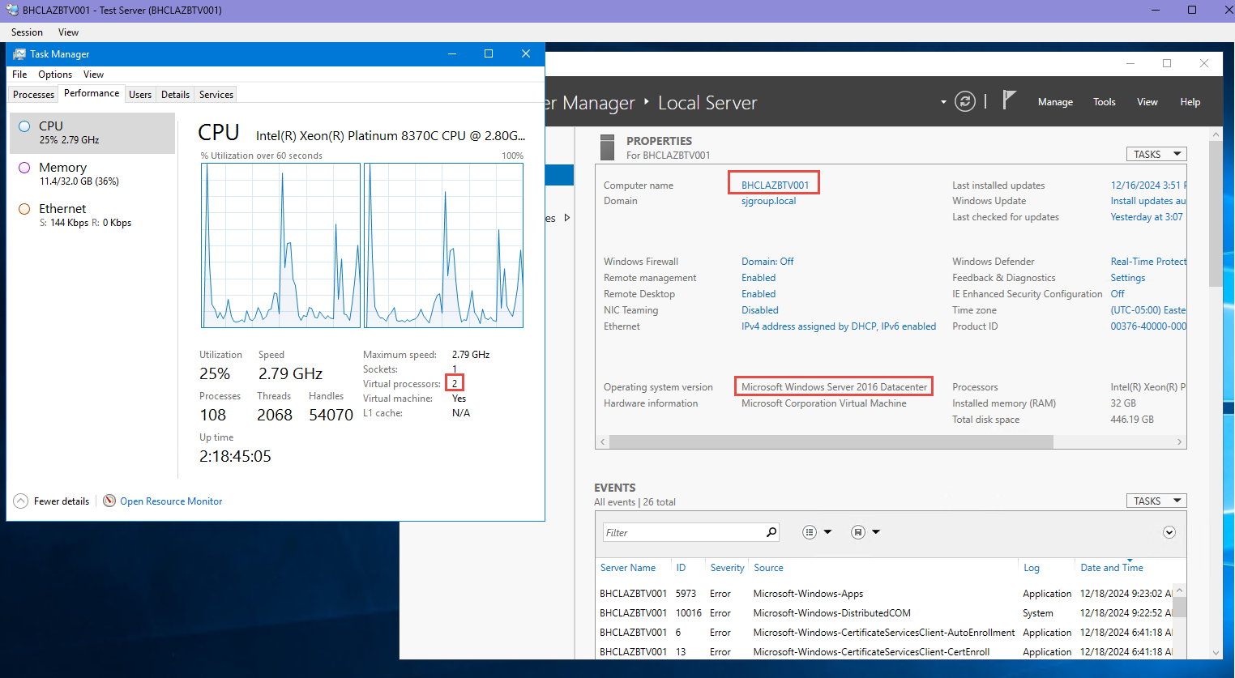The width and height of the screenshot is (1235, 678).
Task: Select event row with ID 10016
Action: 884,613
